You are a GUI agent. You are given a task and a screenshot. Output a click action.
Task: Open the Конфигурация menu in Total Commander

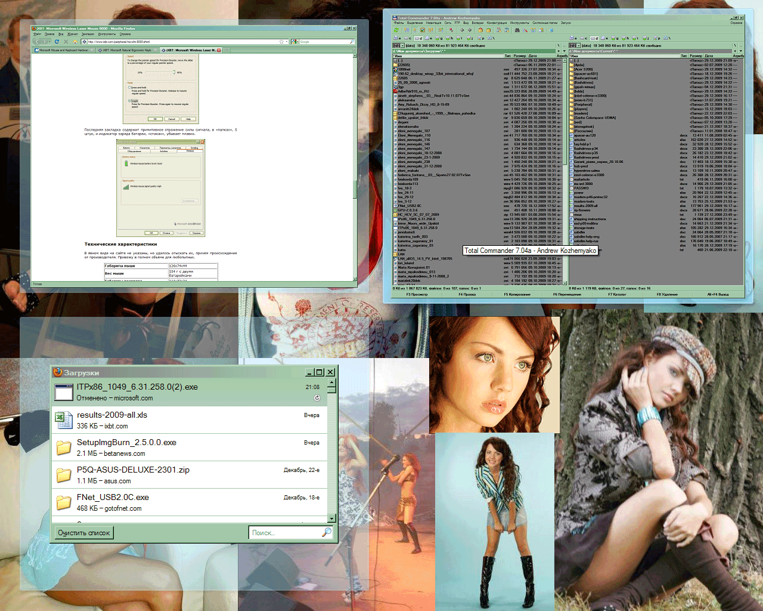click(x=497, y=23)
